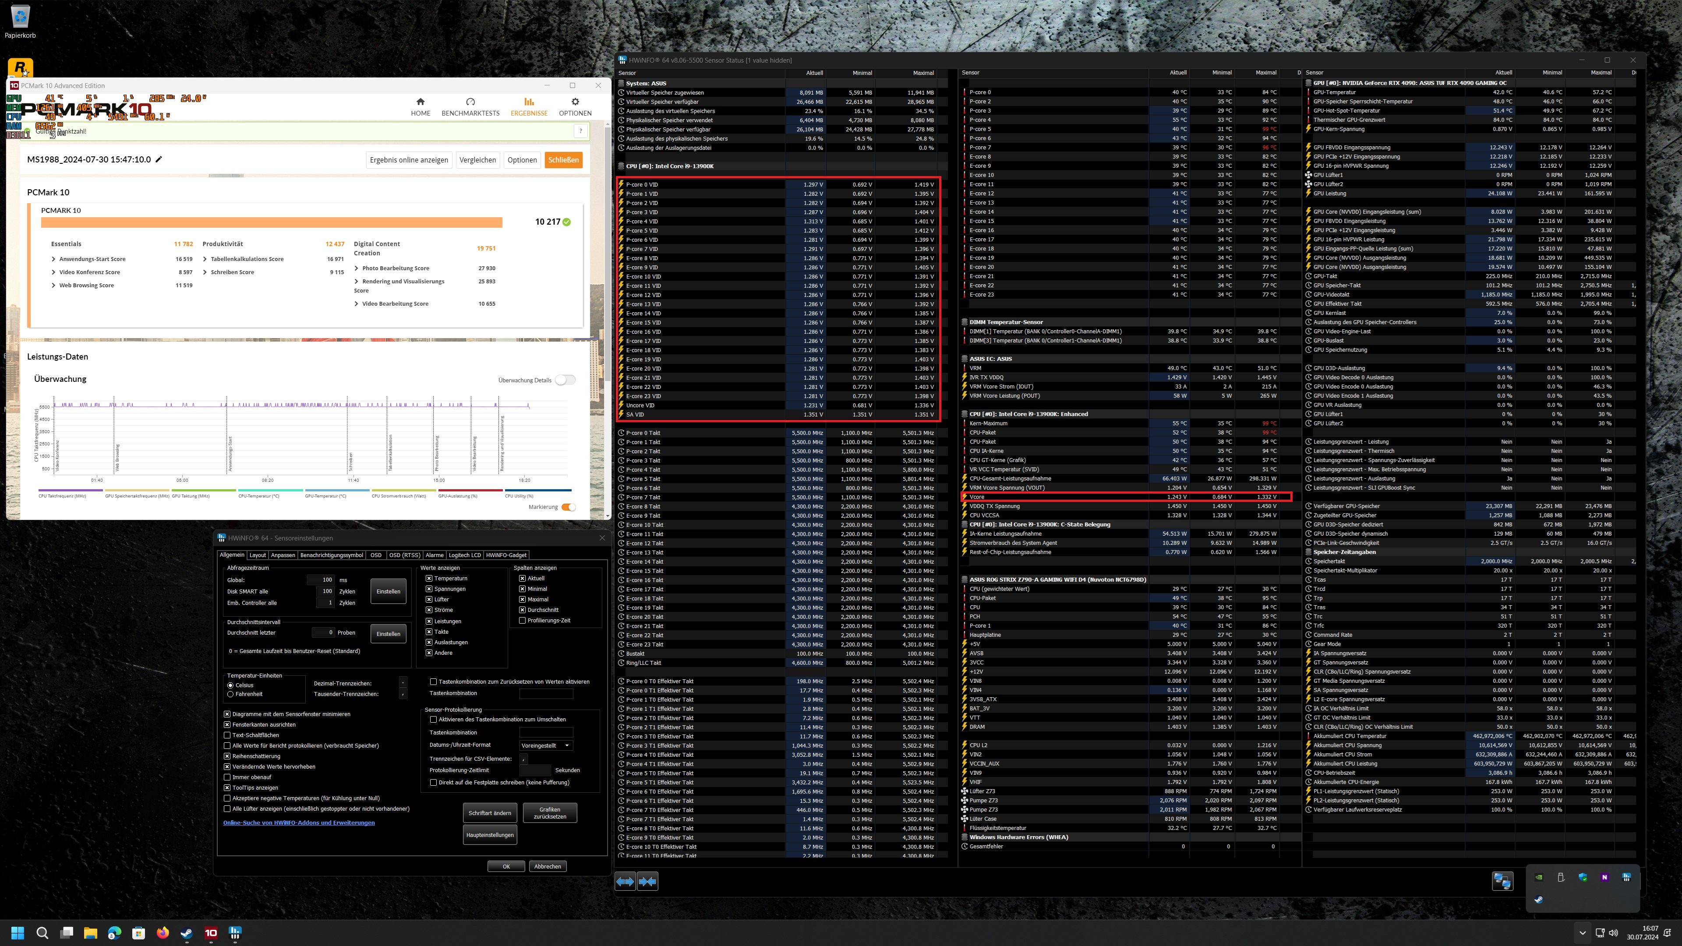Open Benachrichtigungssymbol tab
The width and height of the screenshot is (1682, 946).
click(332, 555)
